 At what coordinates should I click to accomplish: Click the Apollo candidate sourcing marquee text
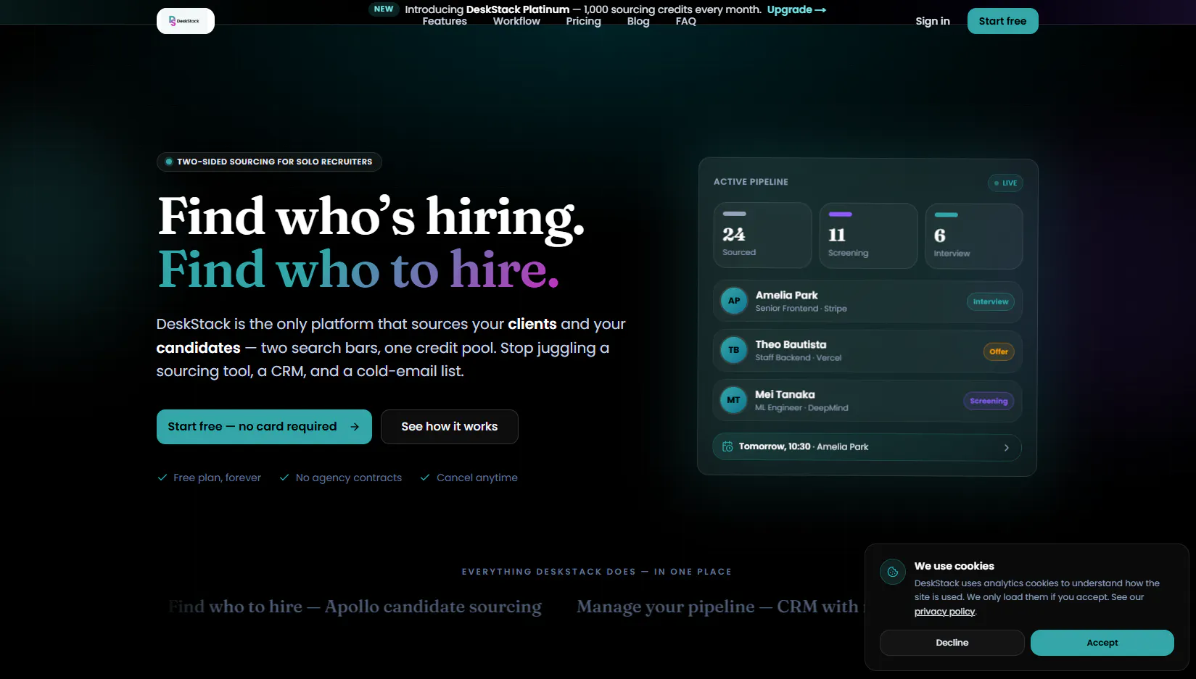[355, 607]
